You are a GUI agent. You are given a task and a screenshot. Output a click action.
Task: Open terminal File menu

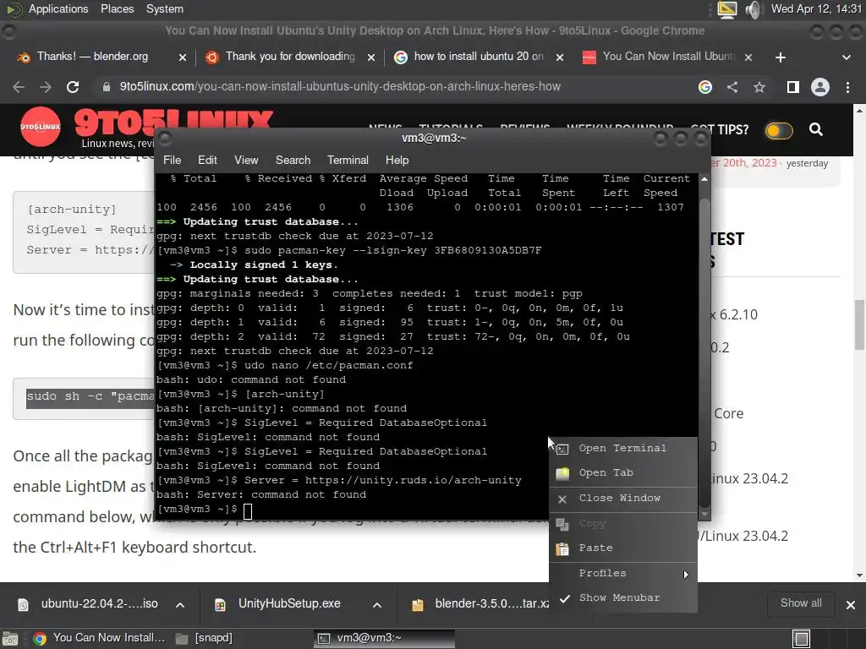click(172, 160)
